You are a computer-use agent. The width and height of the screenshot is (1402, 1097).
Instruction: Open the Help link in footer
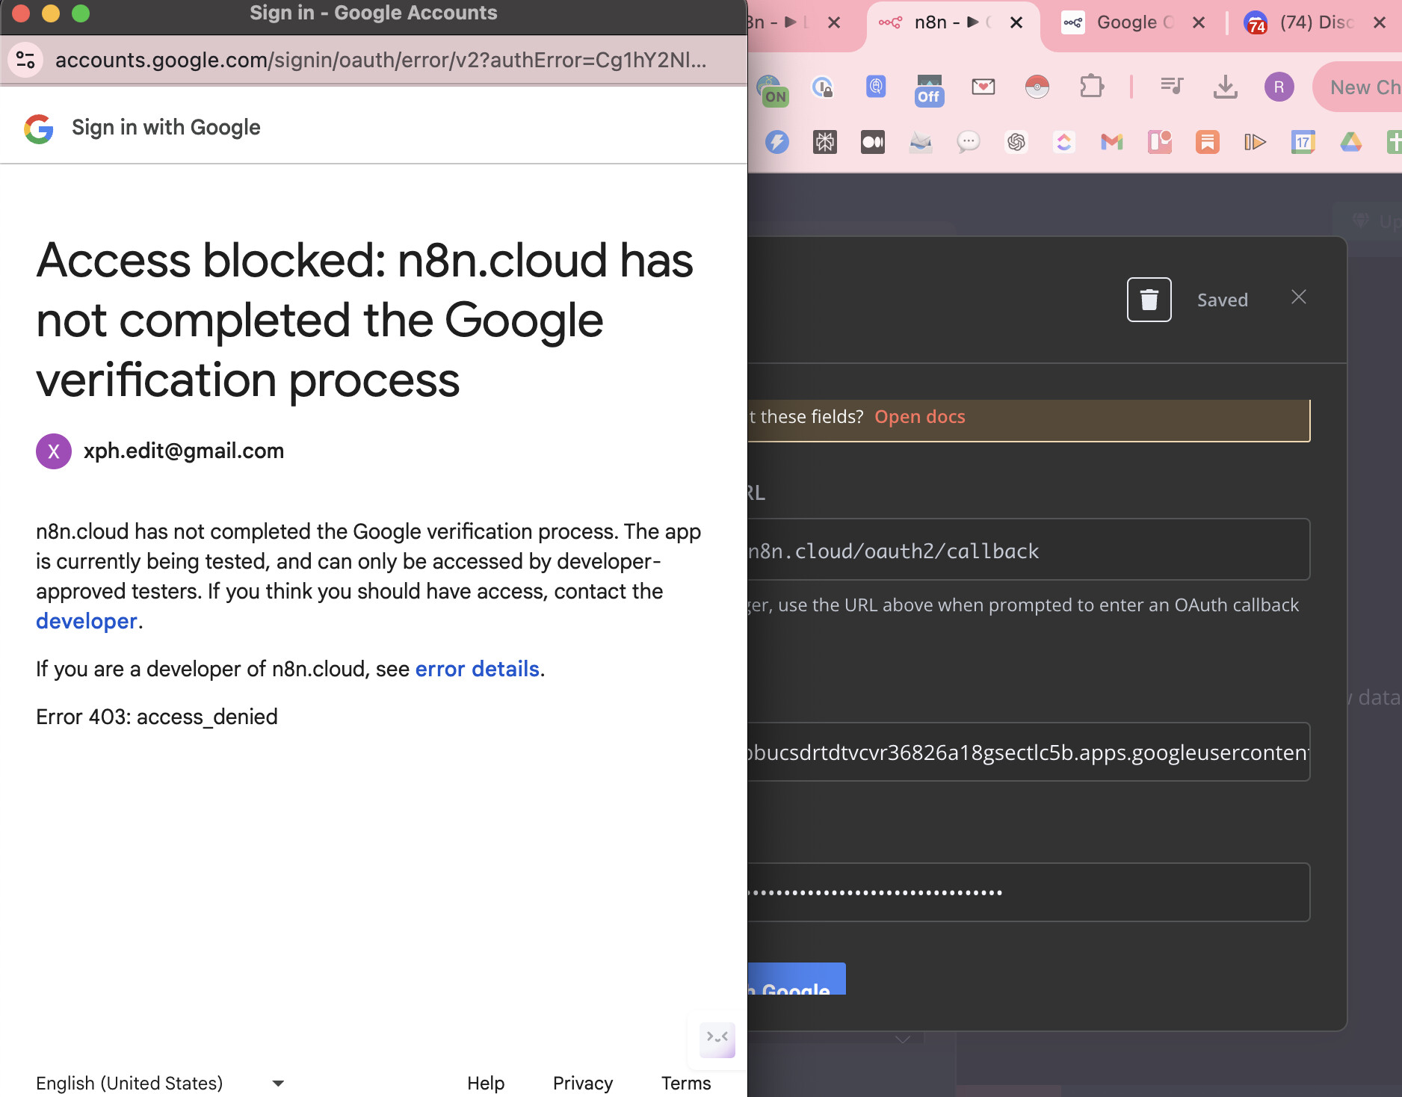click(x=486, y=1083)
